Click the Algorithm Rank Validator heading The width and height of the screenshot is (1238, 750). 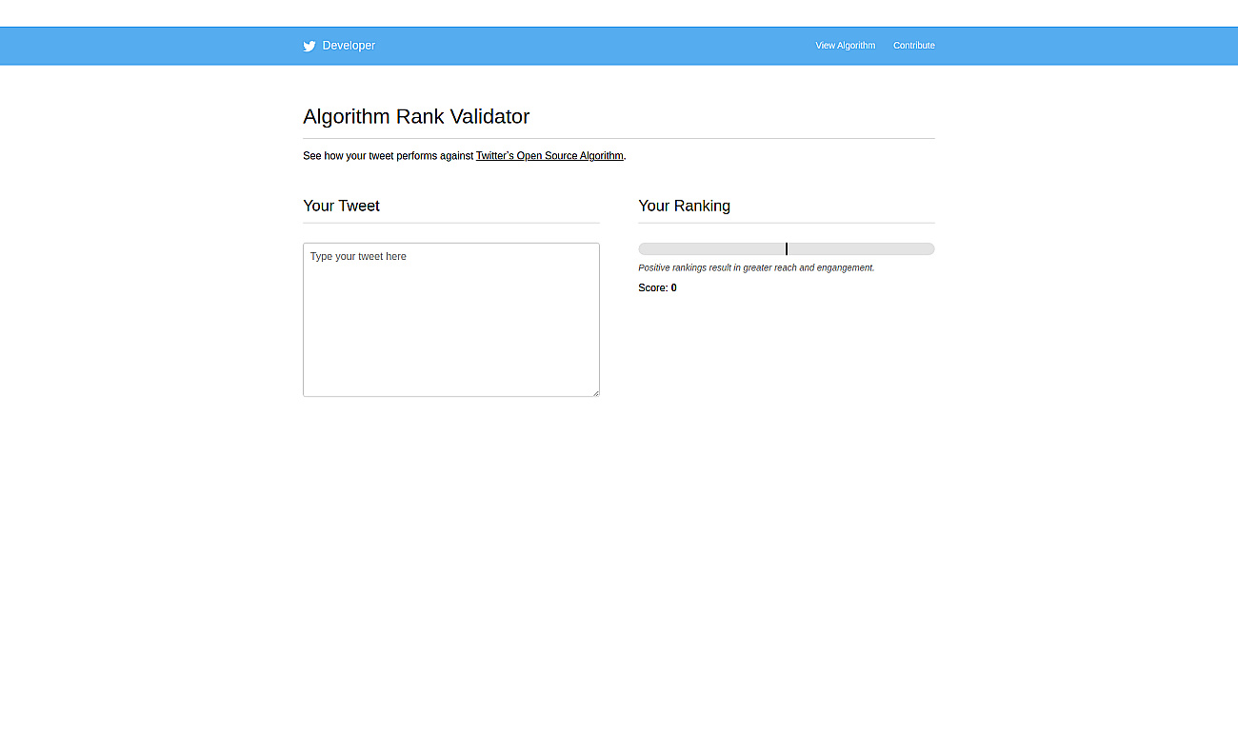pyautogui.click(x=416, y=117)
